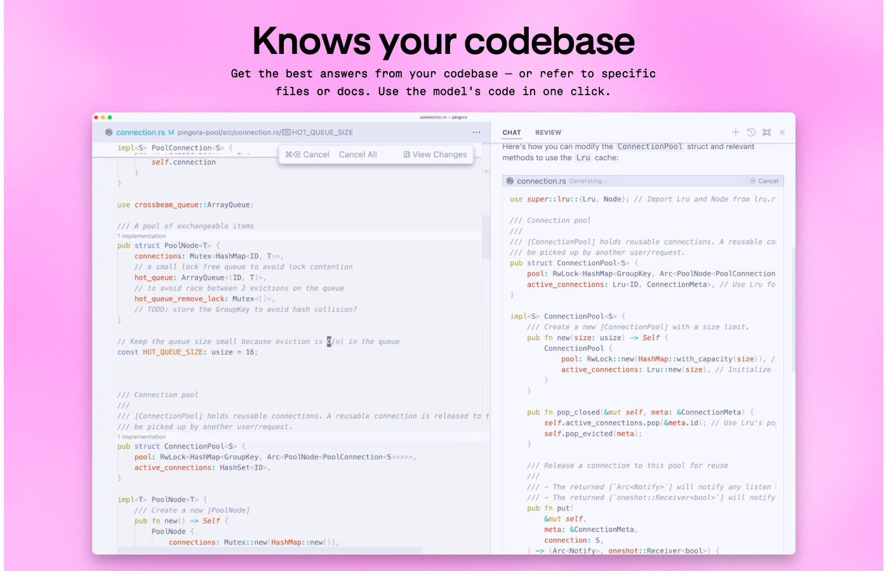Close the chat panel with the X icon
885x571 pixels.
782,132
